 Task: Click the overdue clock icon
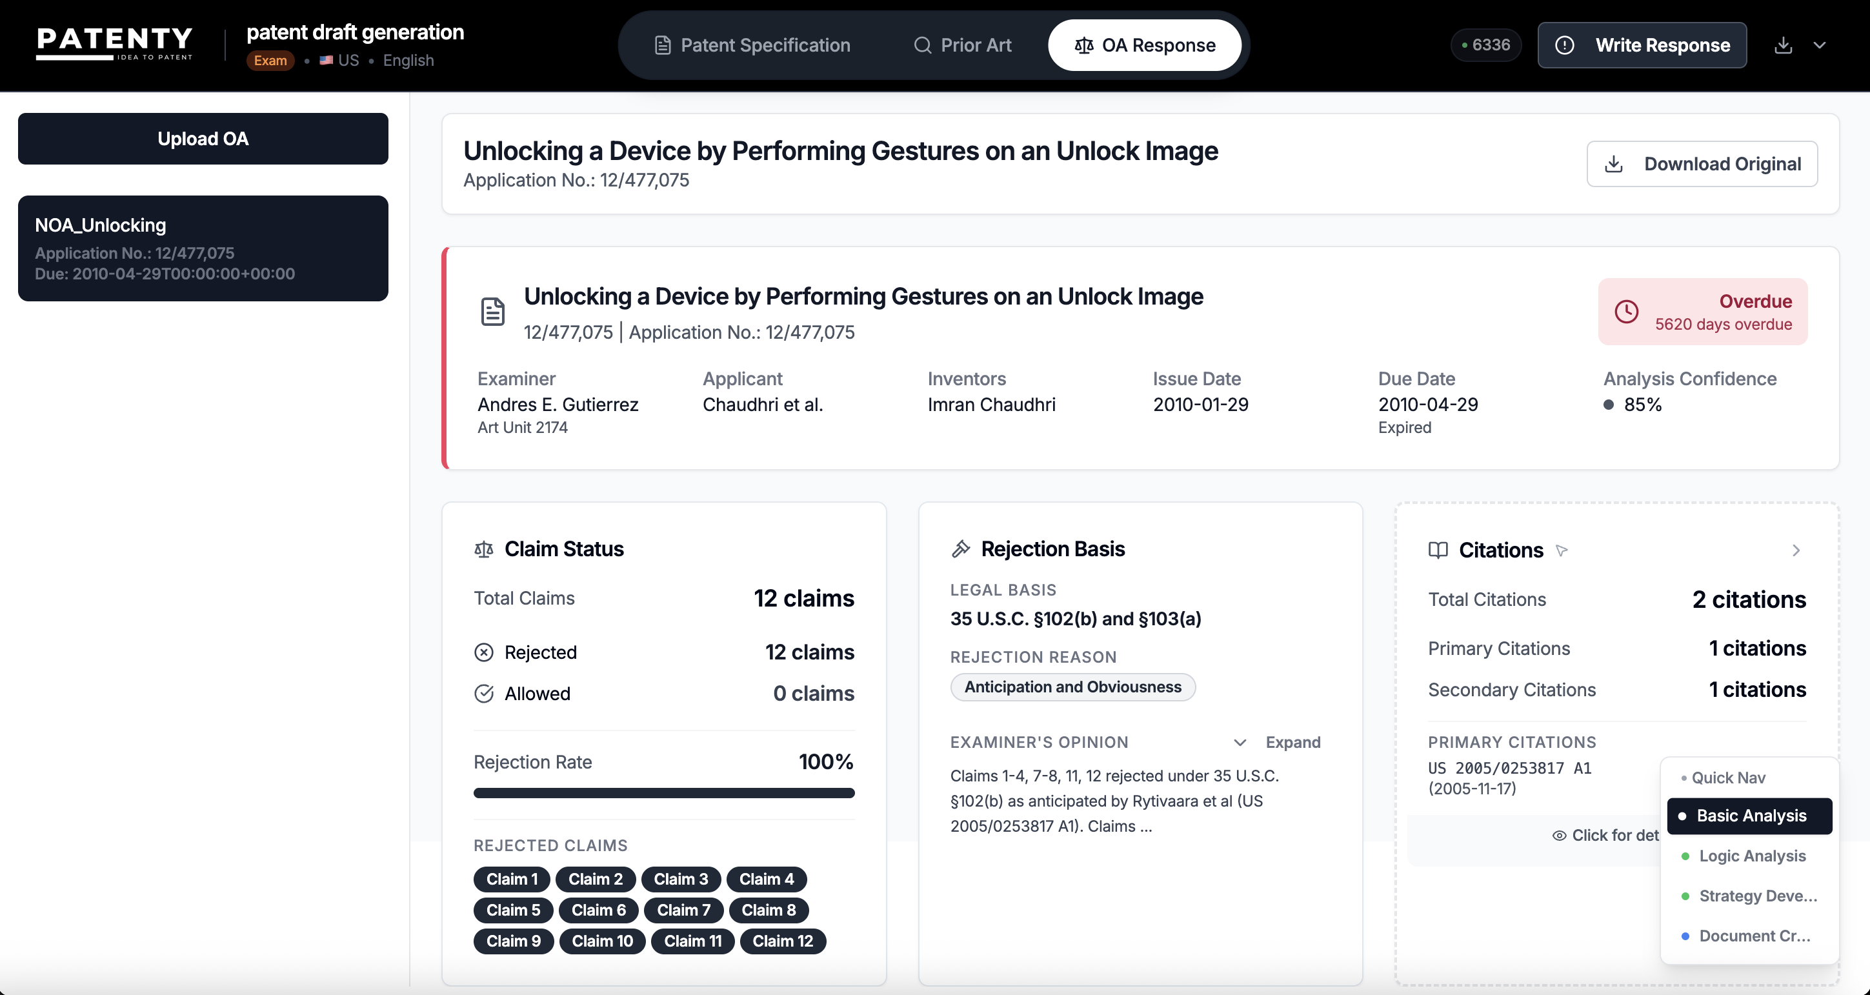click(x=1626, y=312)
